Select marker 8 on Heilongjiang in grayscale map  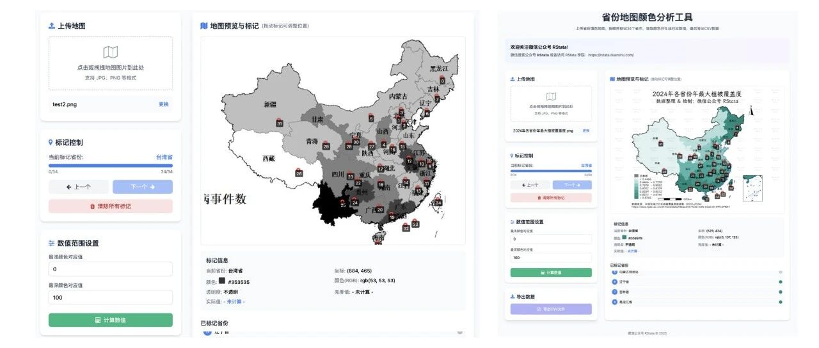click(443, 79)
